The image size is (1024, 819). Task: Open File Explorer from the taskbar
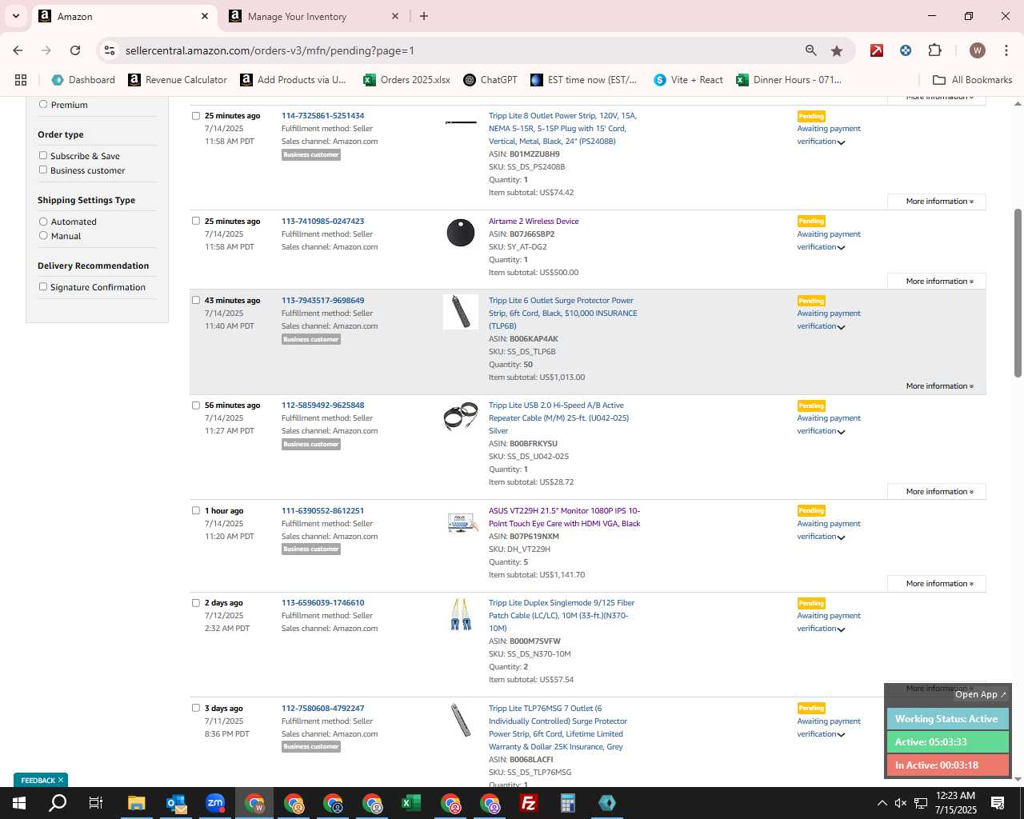pos(136,803)
